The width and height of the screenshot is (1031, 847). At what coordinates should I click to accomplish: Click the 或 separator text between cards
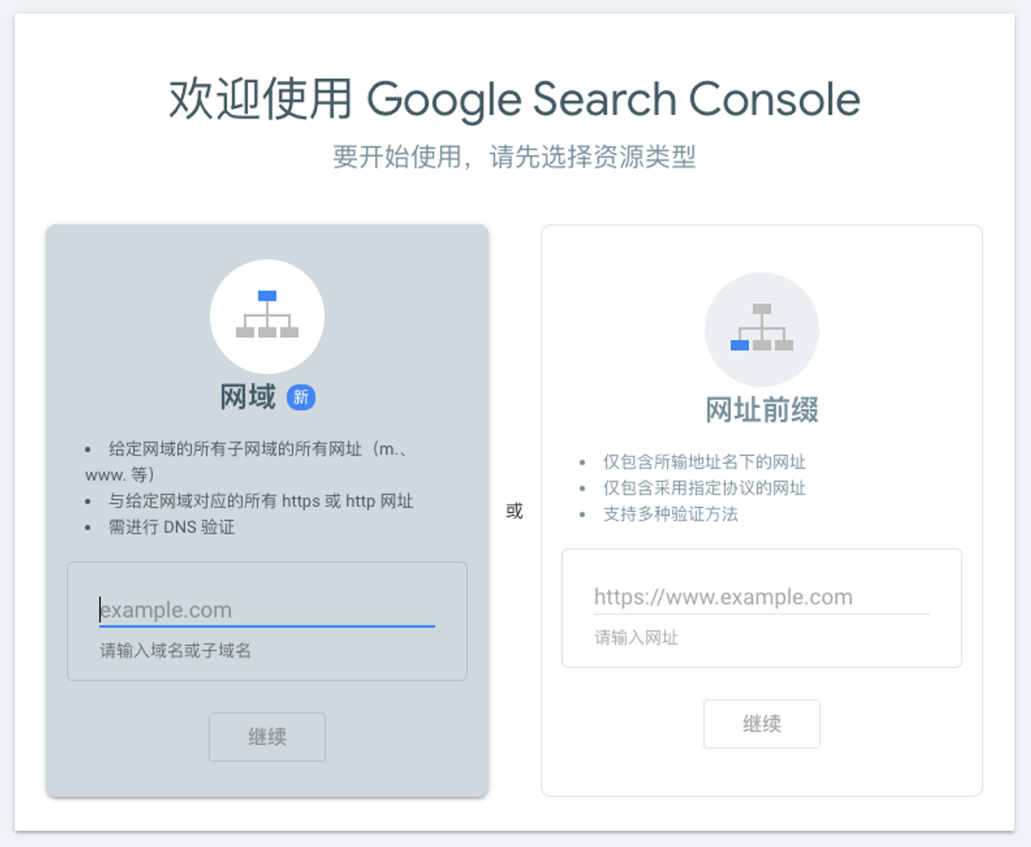click(515, 512)
